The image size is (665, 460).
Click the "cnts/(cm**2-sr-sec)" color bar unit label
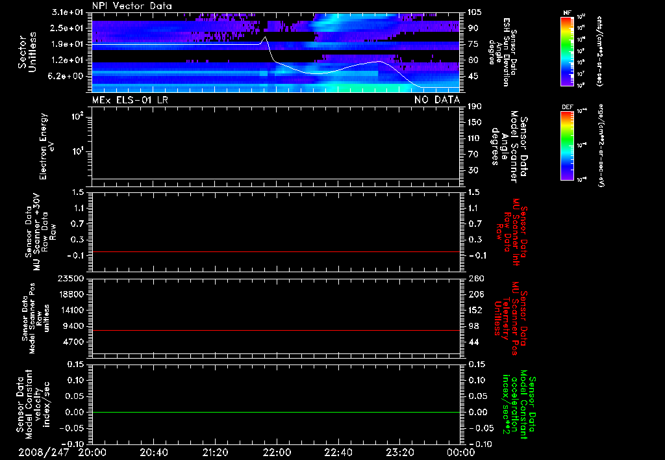pyautogui.click(x=599, y=51)
